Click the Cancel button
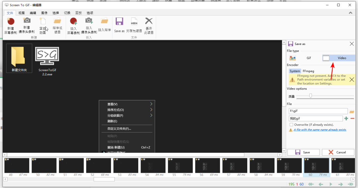This screenshot has height=188, width=358. tap(338, 152)
